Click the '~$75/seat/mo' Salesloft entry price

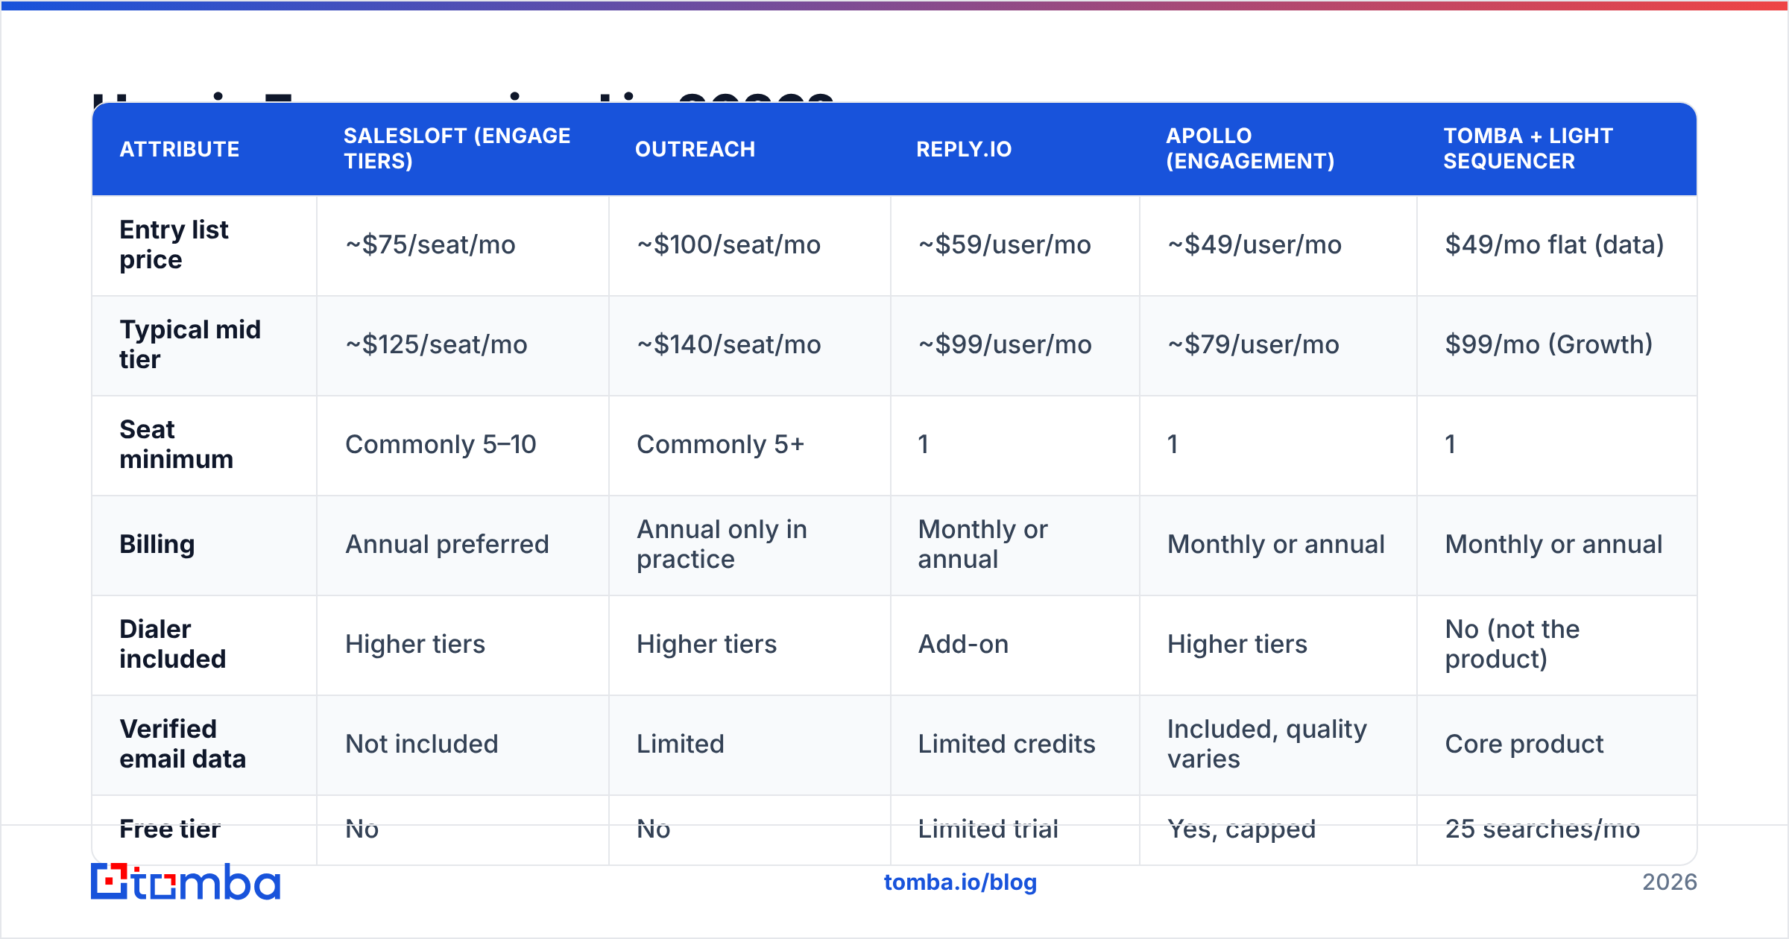(430, 244)
